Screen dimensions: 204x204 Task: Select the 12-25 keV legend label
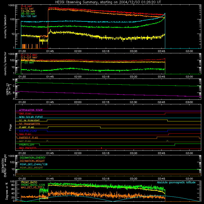[28, 11]
